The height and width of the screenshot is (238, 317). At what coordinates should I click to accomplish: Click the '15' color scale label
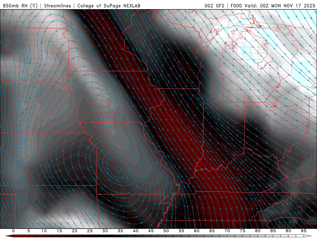tap(59, 231)
